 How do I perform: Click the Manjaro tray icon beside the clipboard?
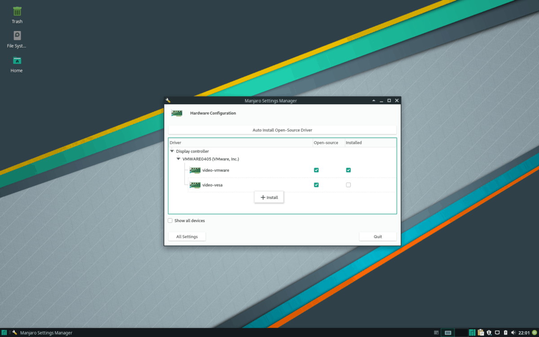pyautogui.click(x=472, y=333)
